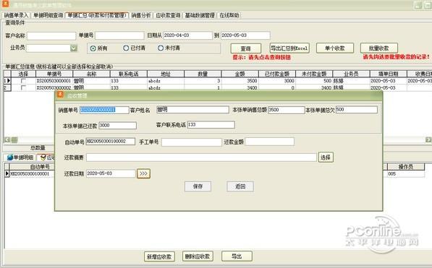The height and width of the screenshot is (268, 432).
Task: Click the 操作员 cell showing 005
Action: point(406,174)
